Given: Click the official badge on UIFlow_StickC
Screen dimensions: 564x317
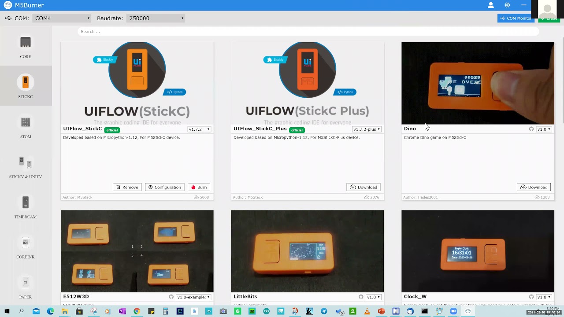Looking at the screenshot, I should coord(112,130).
